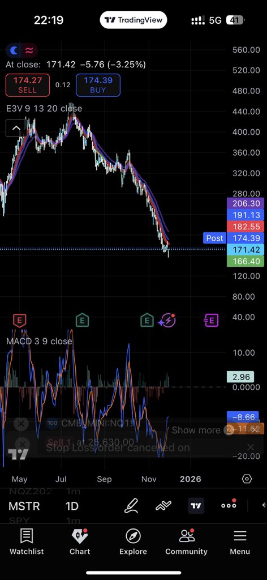Switch to the Community tab
Screen dimensions: 267x580
point(186,541)
